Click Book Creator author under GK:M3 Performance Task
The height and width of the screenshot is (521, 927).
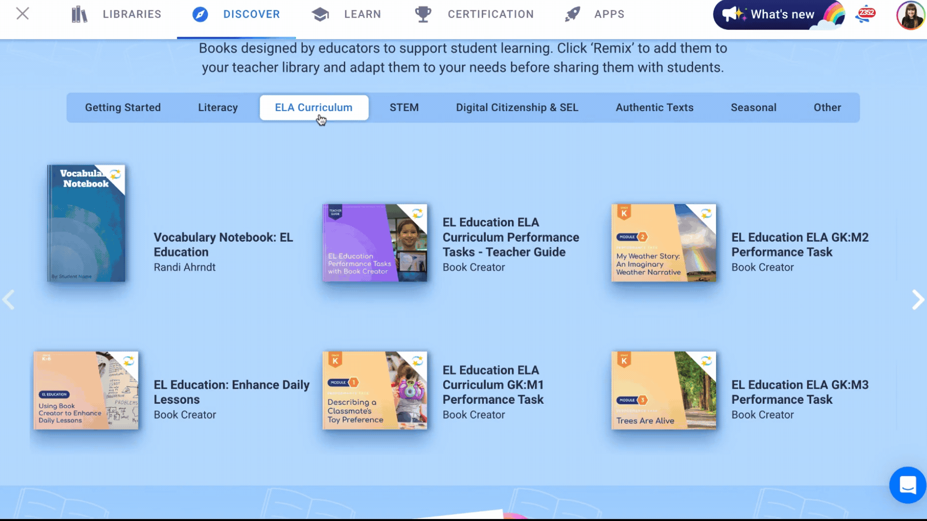click(x=762, y=415)
